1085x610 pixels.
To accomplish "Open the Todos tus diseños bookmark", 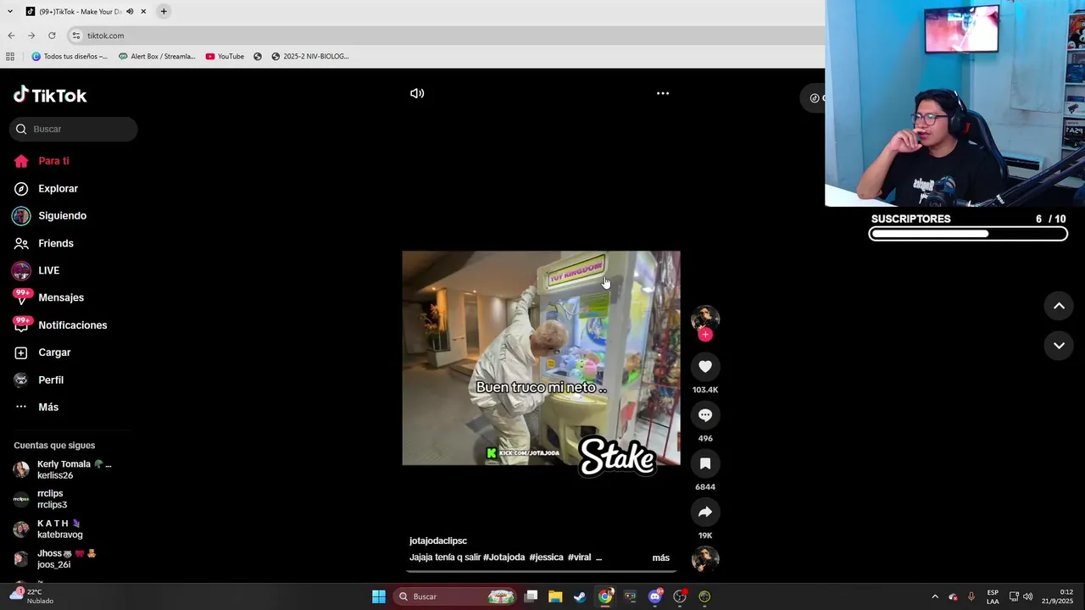I will 70,57.
